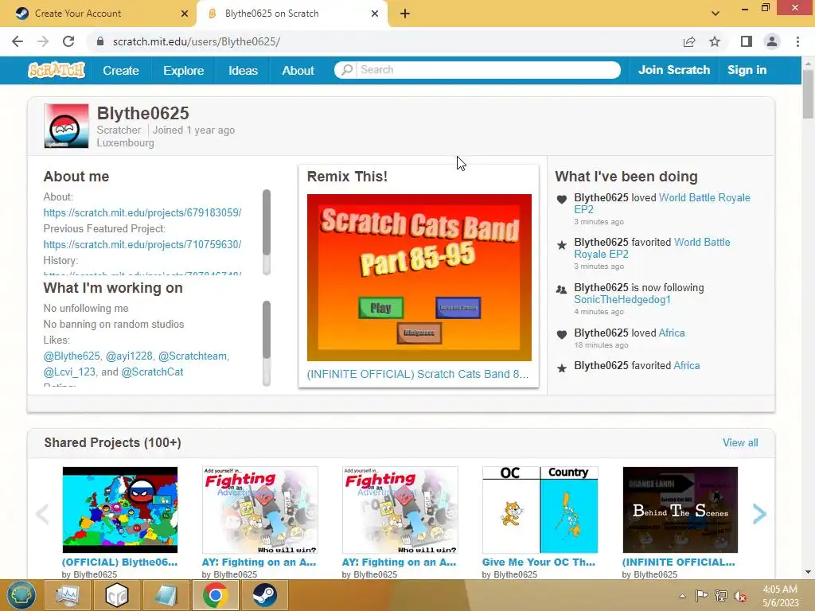Click the network tray icon
The image size is (815, 611).
(721, 595)
